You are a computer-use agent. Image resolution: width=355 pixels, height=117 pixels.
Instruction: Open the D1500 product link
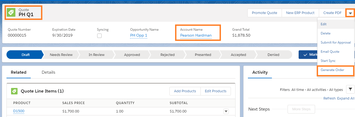point(19,111)
